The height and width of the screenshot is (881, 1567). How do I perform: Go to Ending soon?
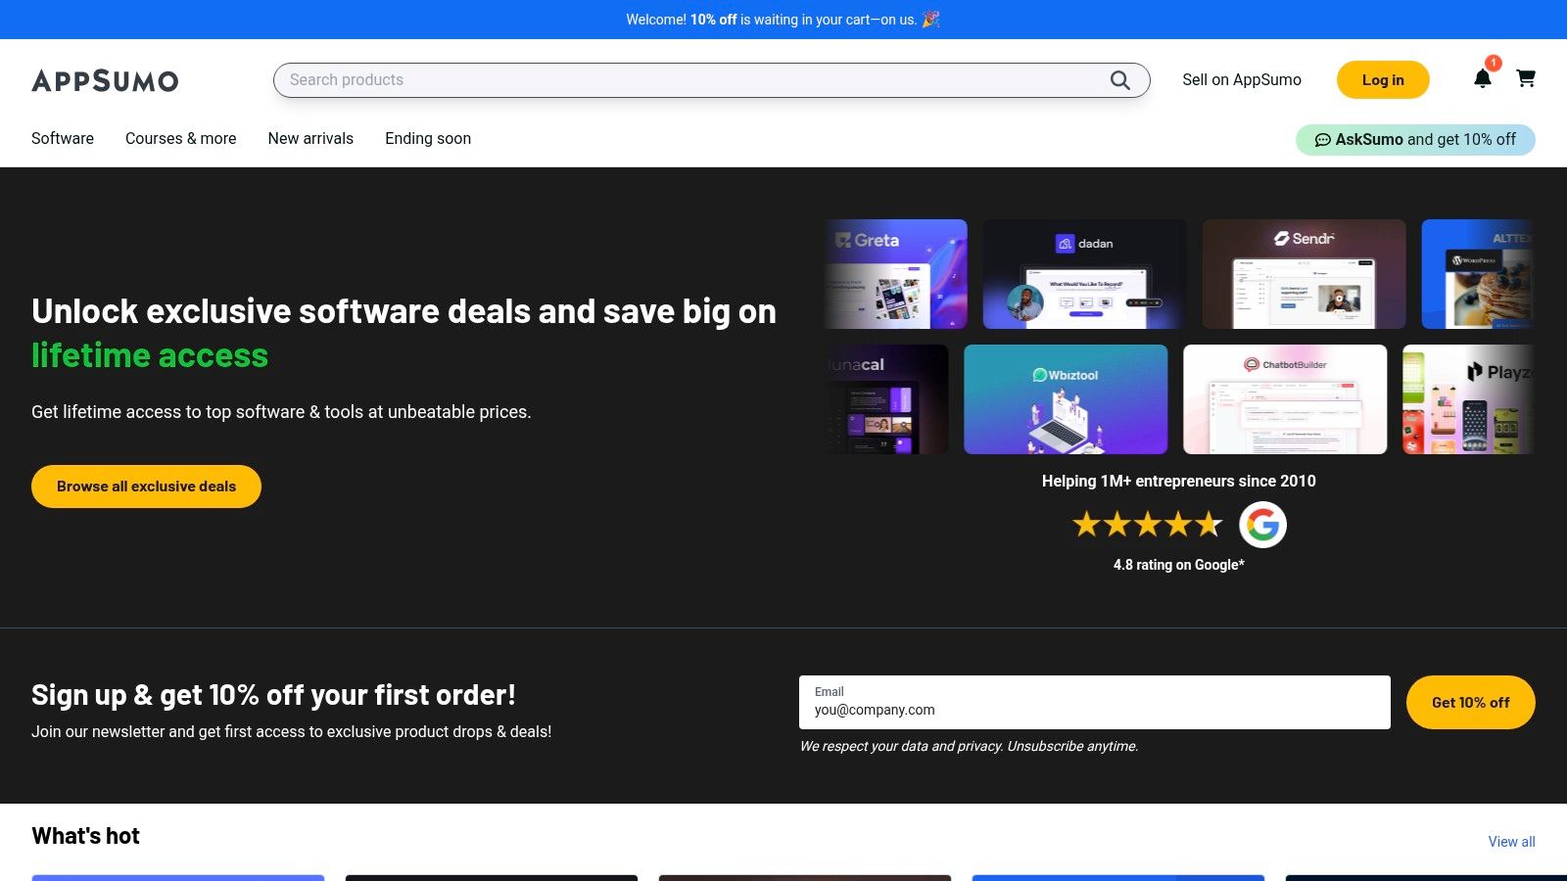(428, 138)
